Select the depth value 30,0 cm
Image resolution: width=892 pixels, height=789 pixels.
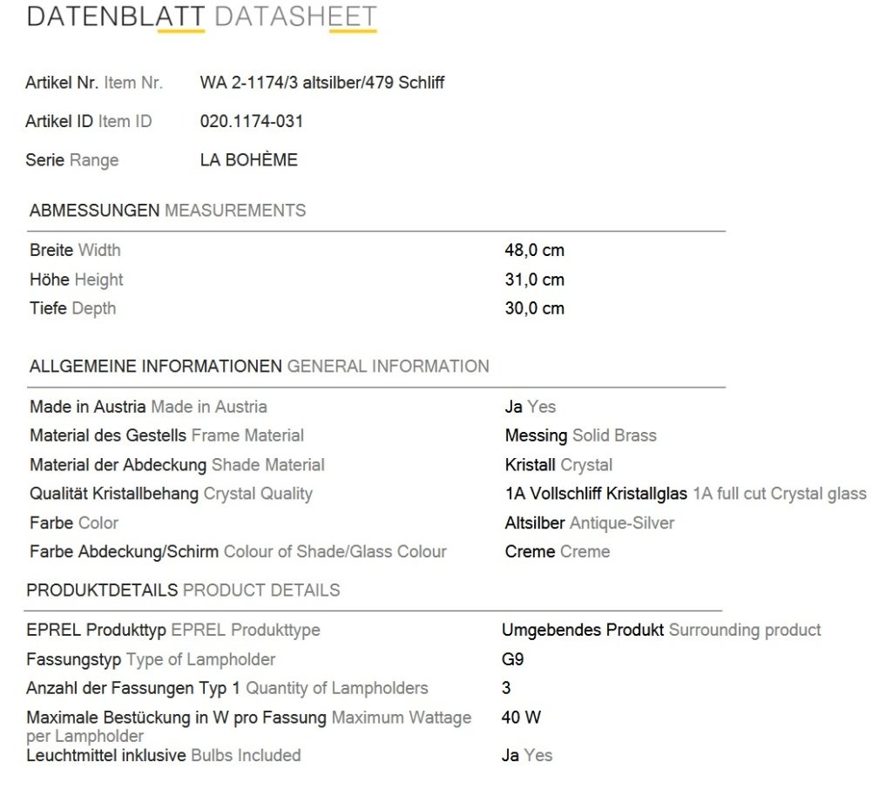pos(534,308)
